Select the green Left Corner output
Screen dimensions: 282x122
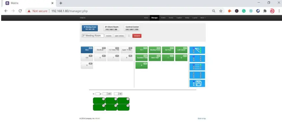181,50
